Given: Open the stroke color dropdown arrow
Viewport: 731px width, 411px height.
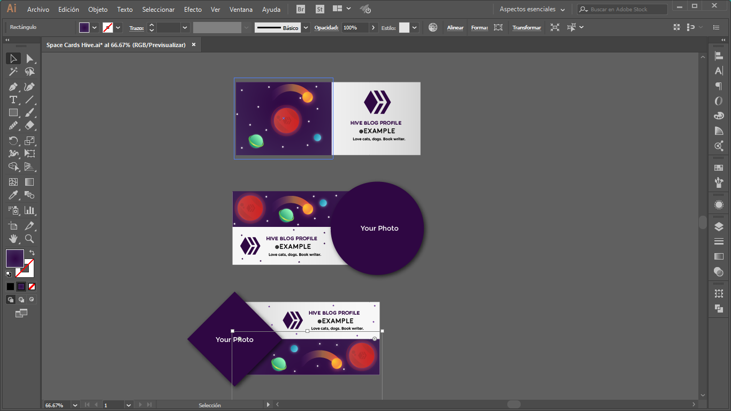Looking at the screenshot, I should pos(118,27).
